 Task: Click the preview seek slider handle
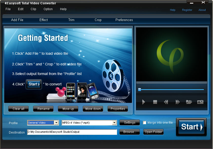pos(140,89)
